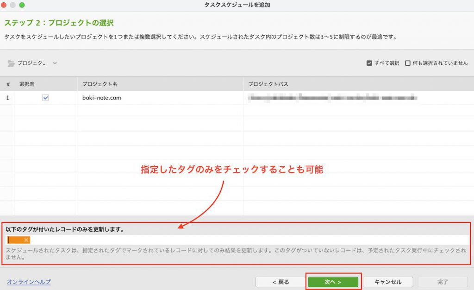Viewport: 474px width, 290px height.
Task: Toggle 何も選択されていません checkbox
Action: coord(407,63)
